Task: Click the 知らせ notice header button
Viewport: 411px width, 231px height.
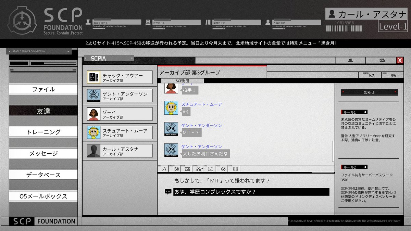Action: [x=369, y=92]
